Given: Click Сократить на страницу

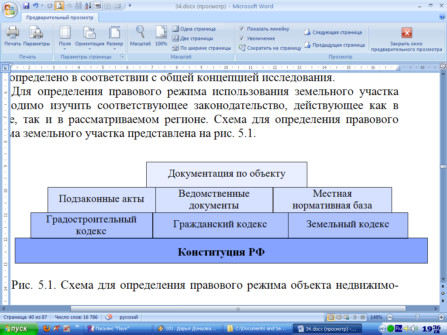Looking at the screenshot, I should (x=270, y=48).
